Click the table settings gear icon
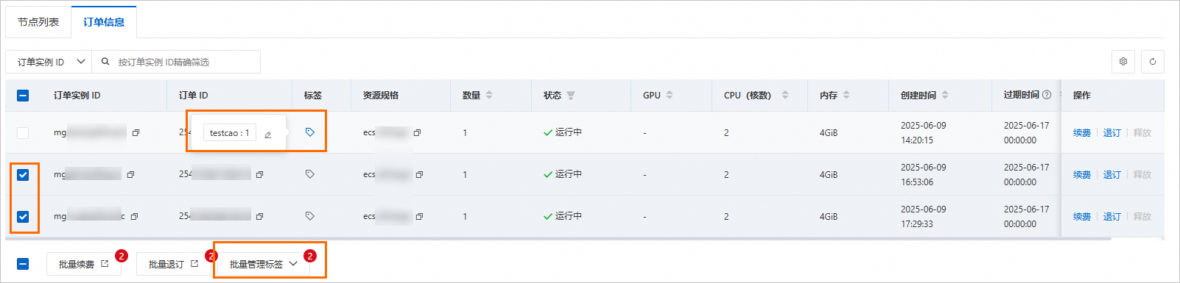 pyautogui.click(x=1123, y=62)
